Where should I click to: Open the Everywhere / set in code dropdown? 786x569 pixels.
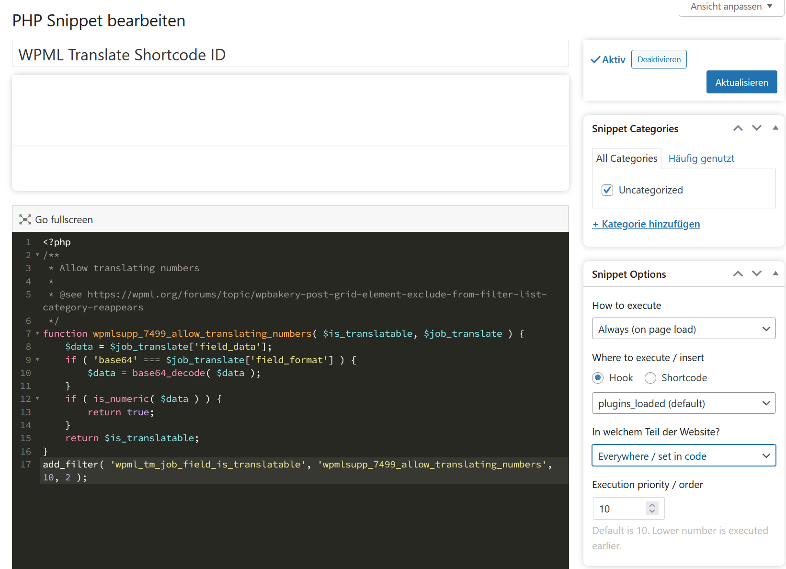point(683,456)
